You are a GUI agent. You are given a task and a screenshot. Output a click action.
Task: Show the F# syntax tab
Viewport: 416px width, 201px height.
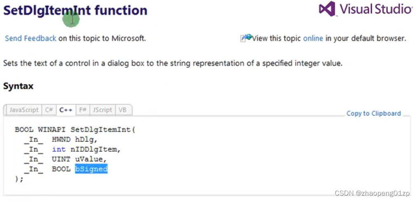coord(83,110)
